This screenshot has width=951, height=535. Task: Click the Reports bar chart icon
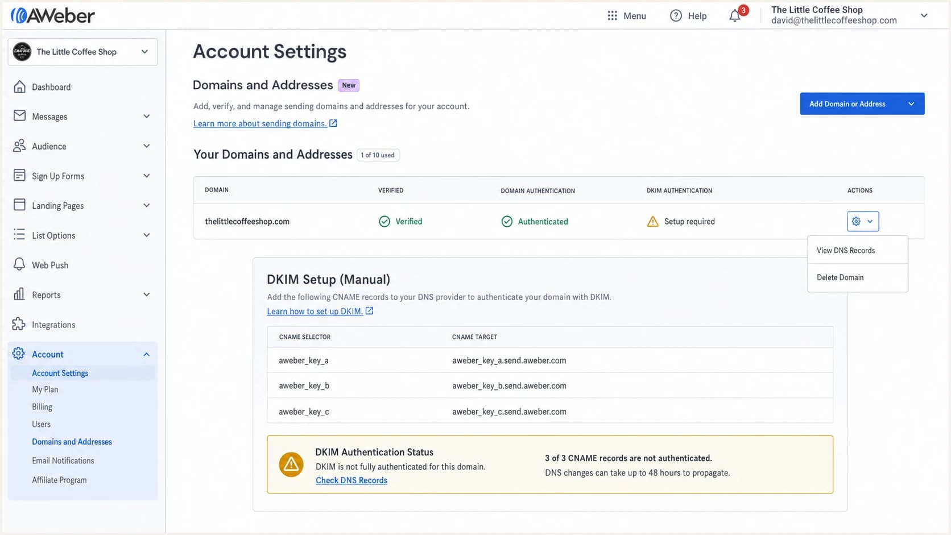click(x=19, y=294)
